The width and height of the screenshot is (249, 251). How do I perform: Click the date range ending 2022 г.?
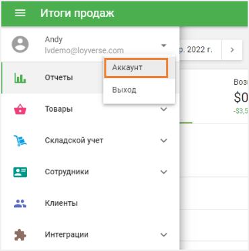201,50
